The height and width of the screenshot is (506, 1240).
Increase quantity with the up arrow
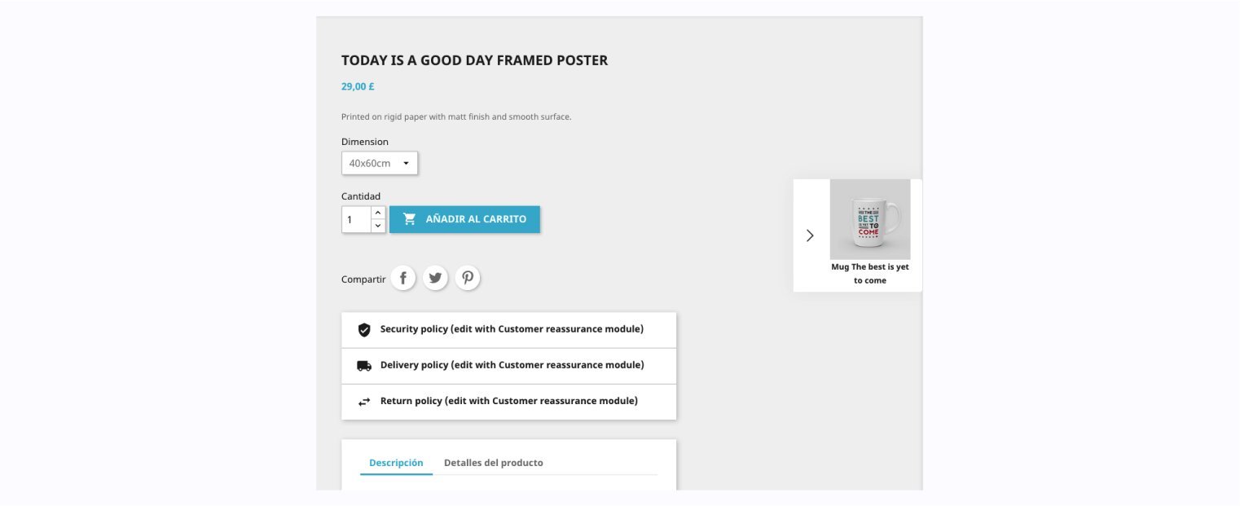point(378,213)
